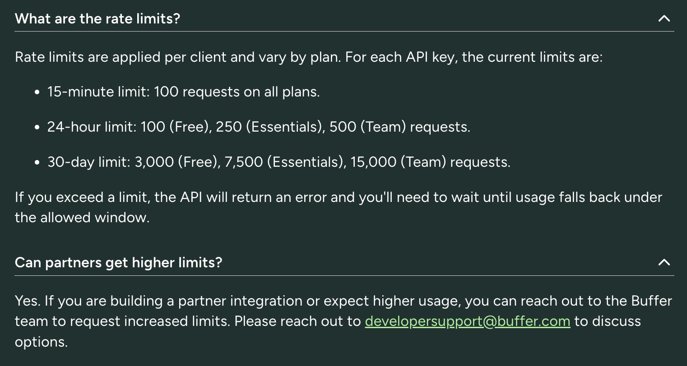
Task: Click the bullet dot before 24-hour limit
Action: [37, 128]
